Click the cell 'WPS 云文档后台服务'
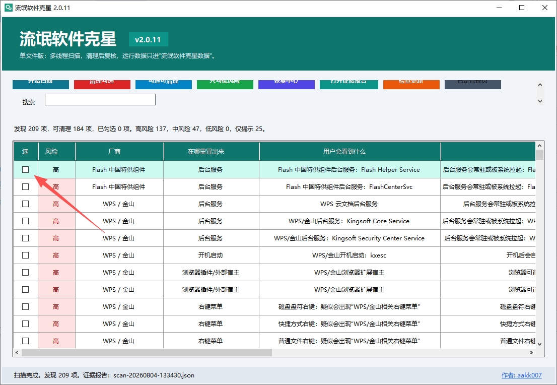Screen dimensions: 557x385 click(x=350, y=204)
